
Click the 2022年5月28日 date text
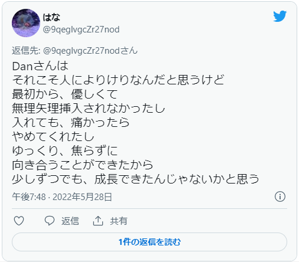(x=82, y=197)
